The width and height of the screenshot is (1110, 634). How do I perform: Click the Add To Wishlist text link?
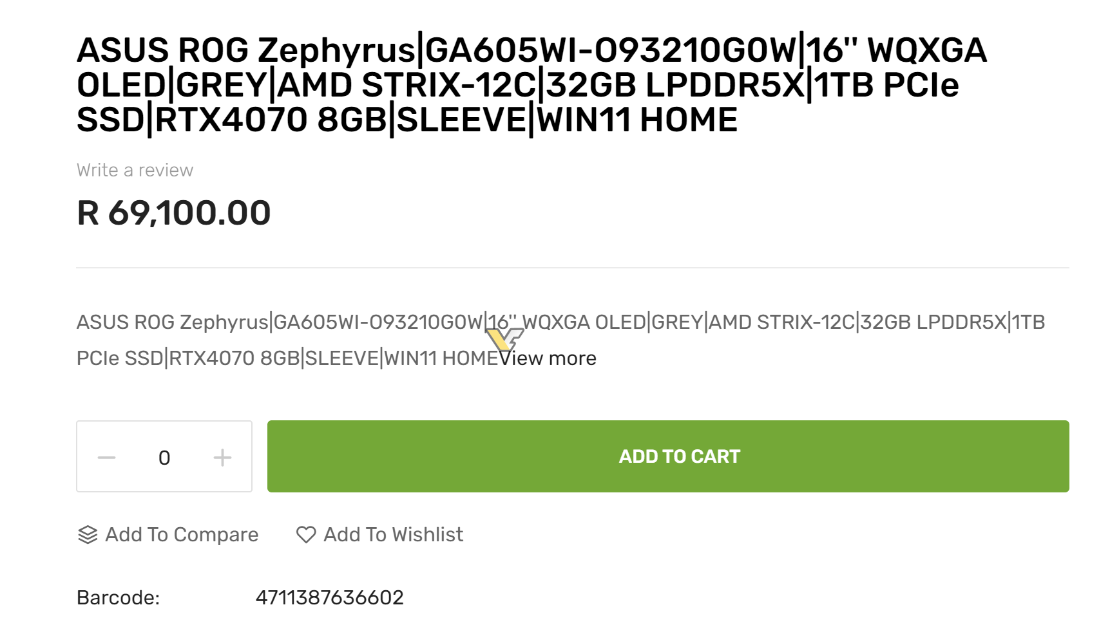coord(393,535)
